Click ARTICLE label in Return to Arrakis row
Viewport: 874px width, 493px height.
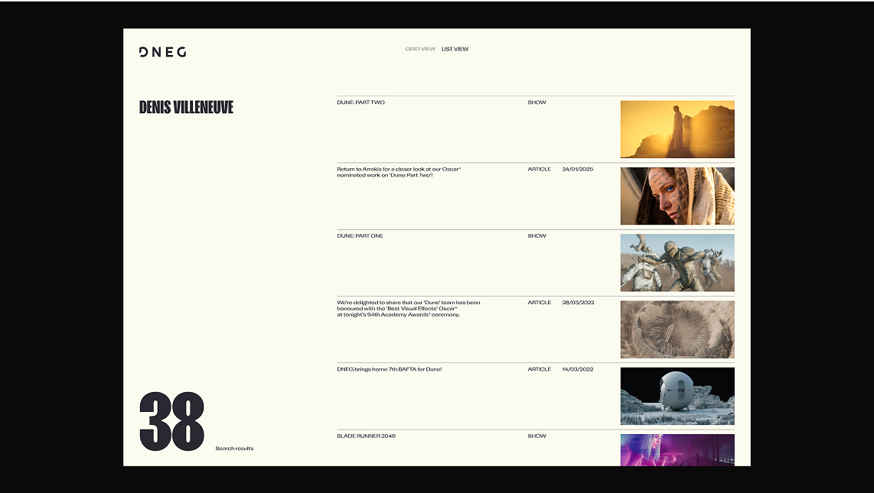coord(539,169)
